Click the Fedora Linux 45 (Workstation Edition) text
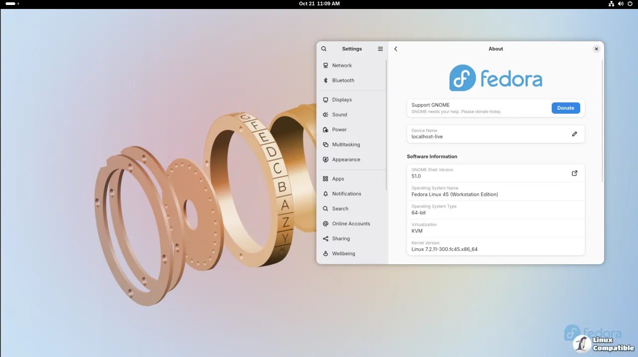This screenshot has width=638, height=357. pyautogui.click(x=455, y=194)
